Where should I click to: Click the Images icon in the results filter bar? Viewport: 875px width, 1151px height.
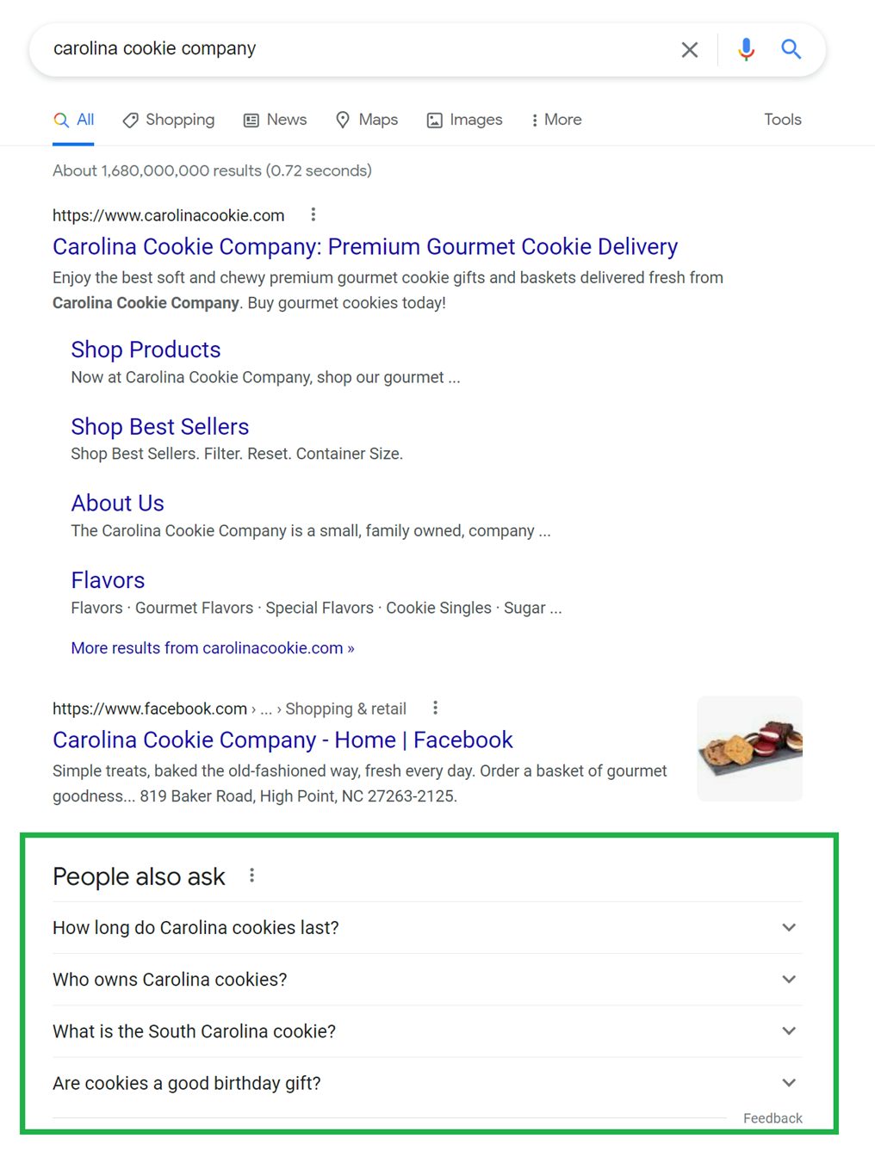[x=436, y=120]
